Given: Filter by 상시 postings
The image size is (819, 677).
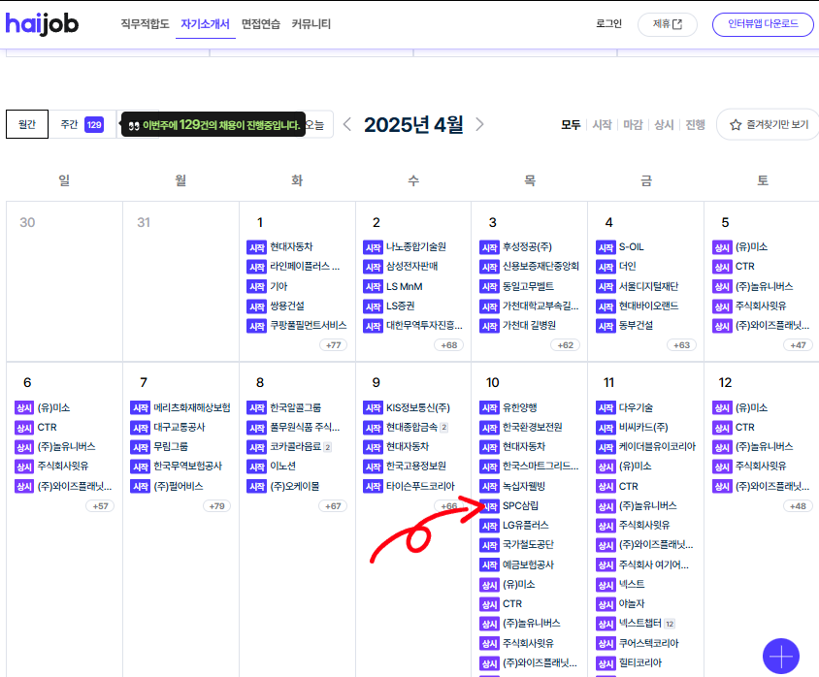Looking at the screenshot, I should (x=664, y=125).
